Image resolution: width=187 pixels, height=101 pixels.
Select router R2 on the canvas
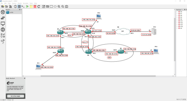(x=60, y=32)
